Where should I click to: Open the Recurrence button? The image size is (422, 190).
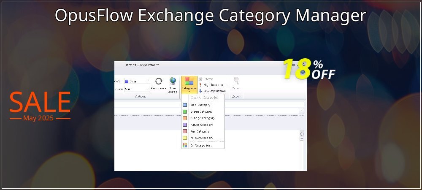[x=159, y=84]
